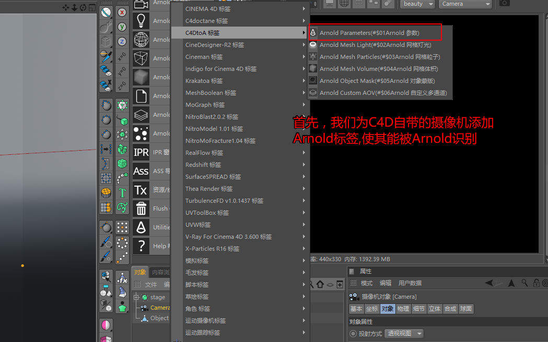
Task: Open the 物理 attribute tab
Action: coord(403,309)
